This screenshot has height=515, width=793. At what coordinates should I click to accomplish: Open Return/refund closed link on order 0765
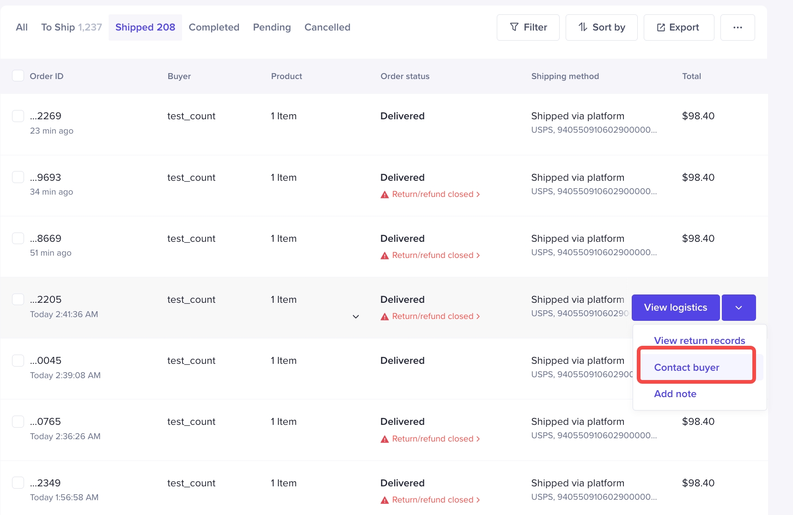(436, 439)
